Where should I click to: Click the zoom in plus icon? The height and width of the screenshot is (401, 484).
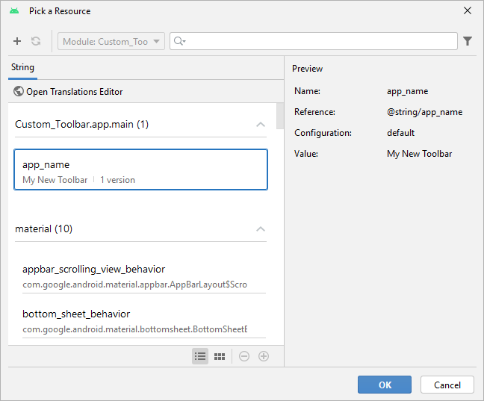coord(263,356)
